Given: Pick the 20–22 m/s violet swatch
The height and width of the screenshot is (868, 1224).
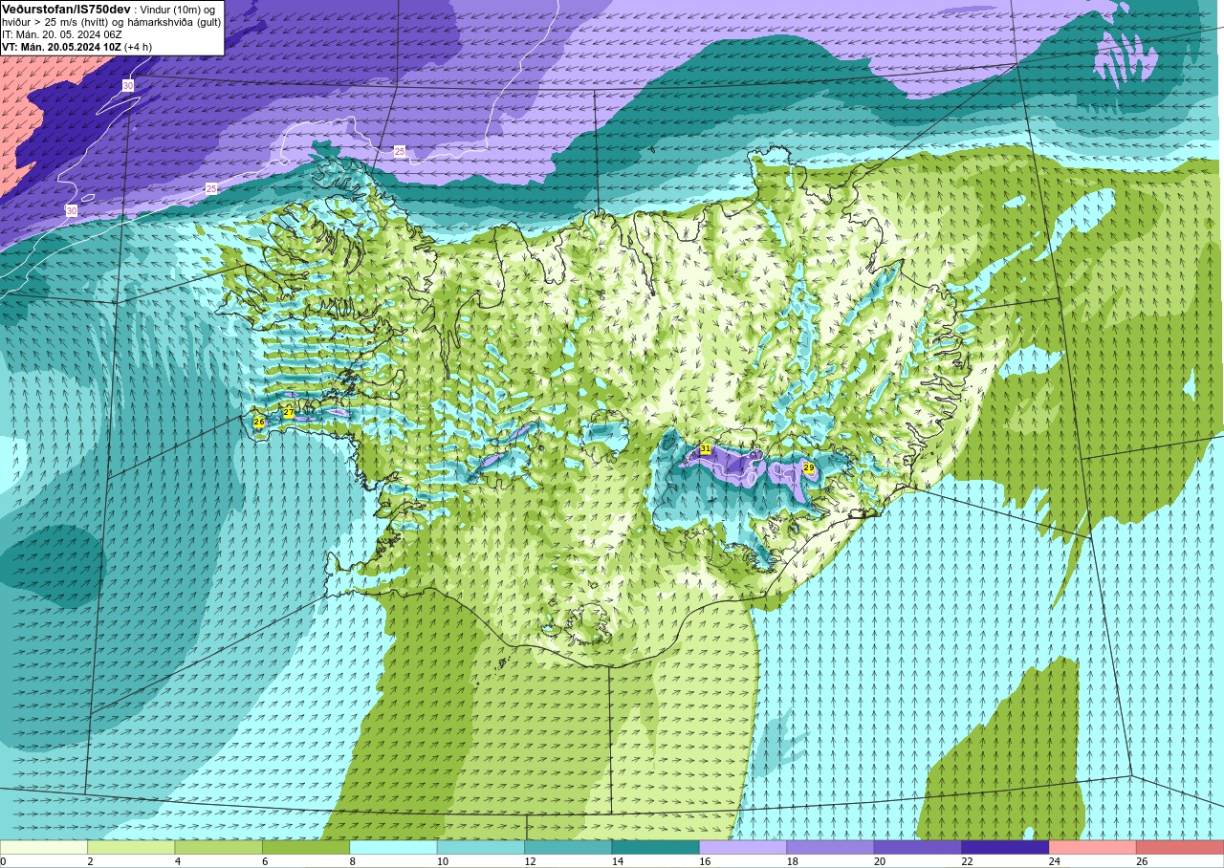Looking at the screenshot, I should click(918, 847).
